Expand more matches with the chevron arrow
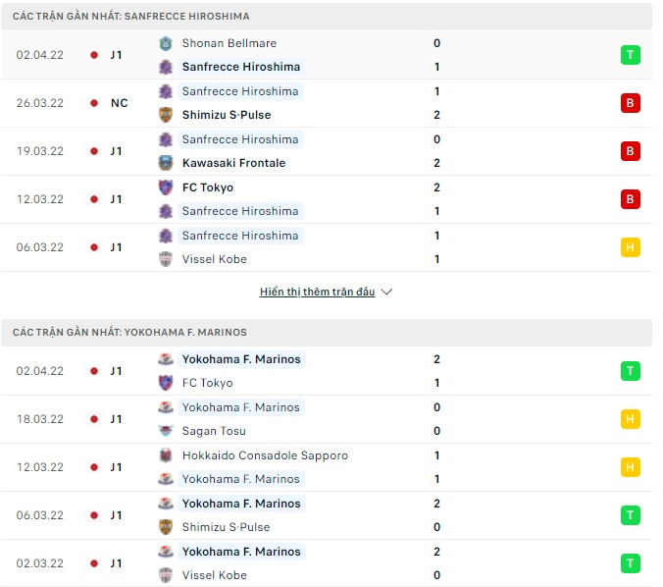Screen dimensions: 663x587 click(x=386, y=292)
